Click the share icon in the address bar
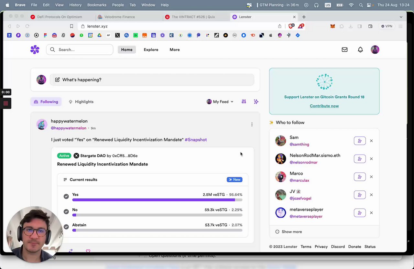414x269 pixels. point(280,26)
